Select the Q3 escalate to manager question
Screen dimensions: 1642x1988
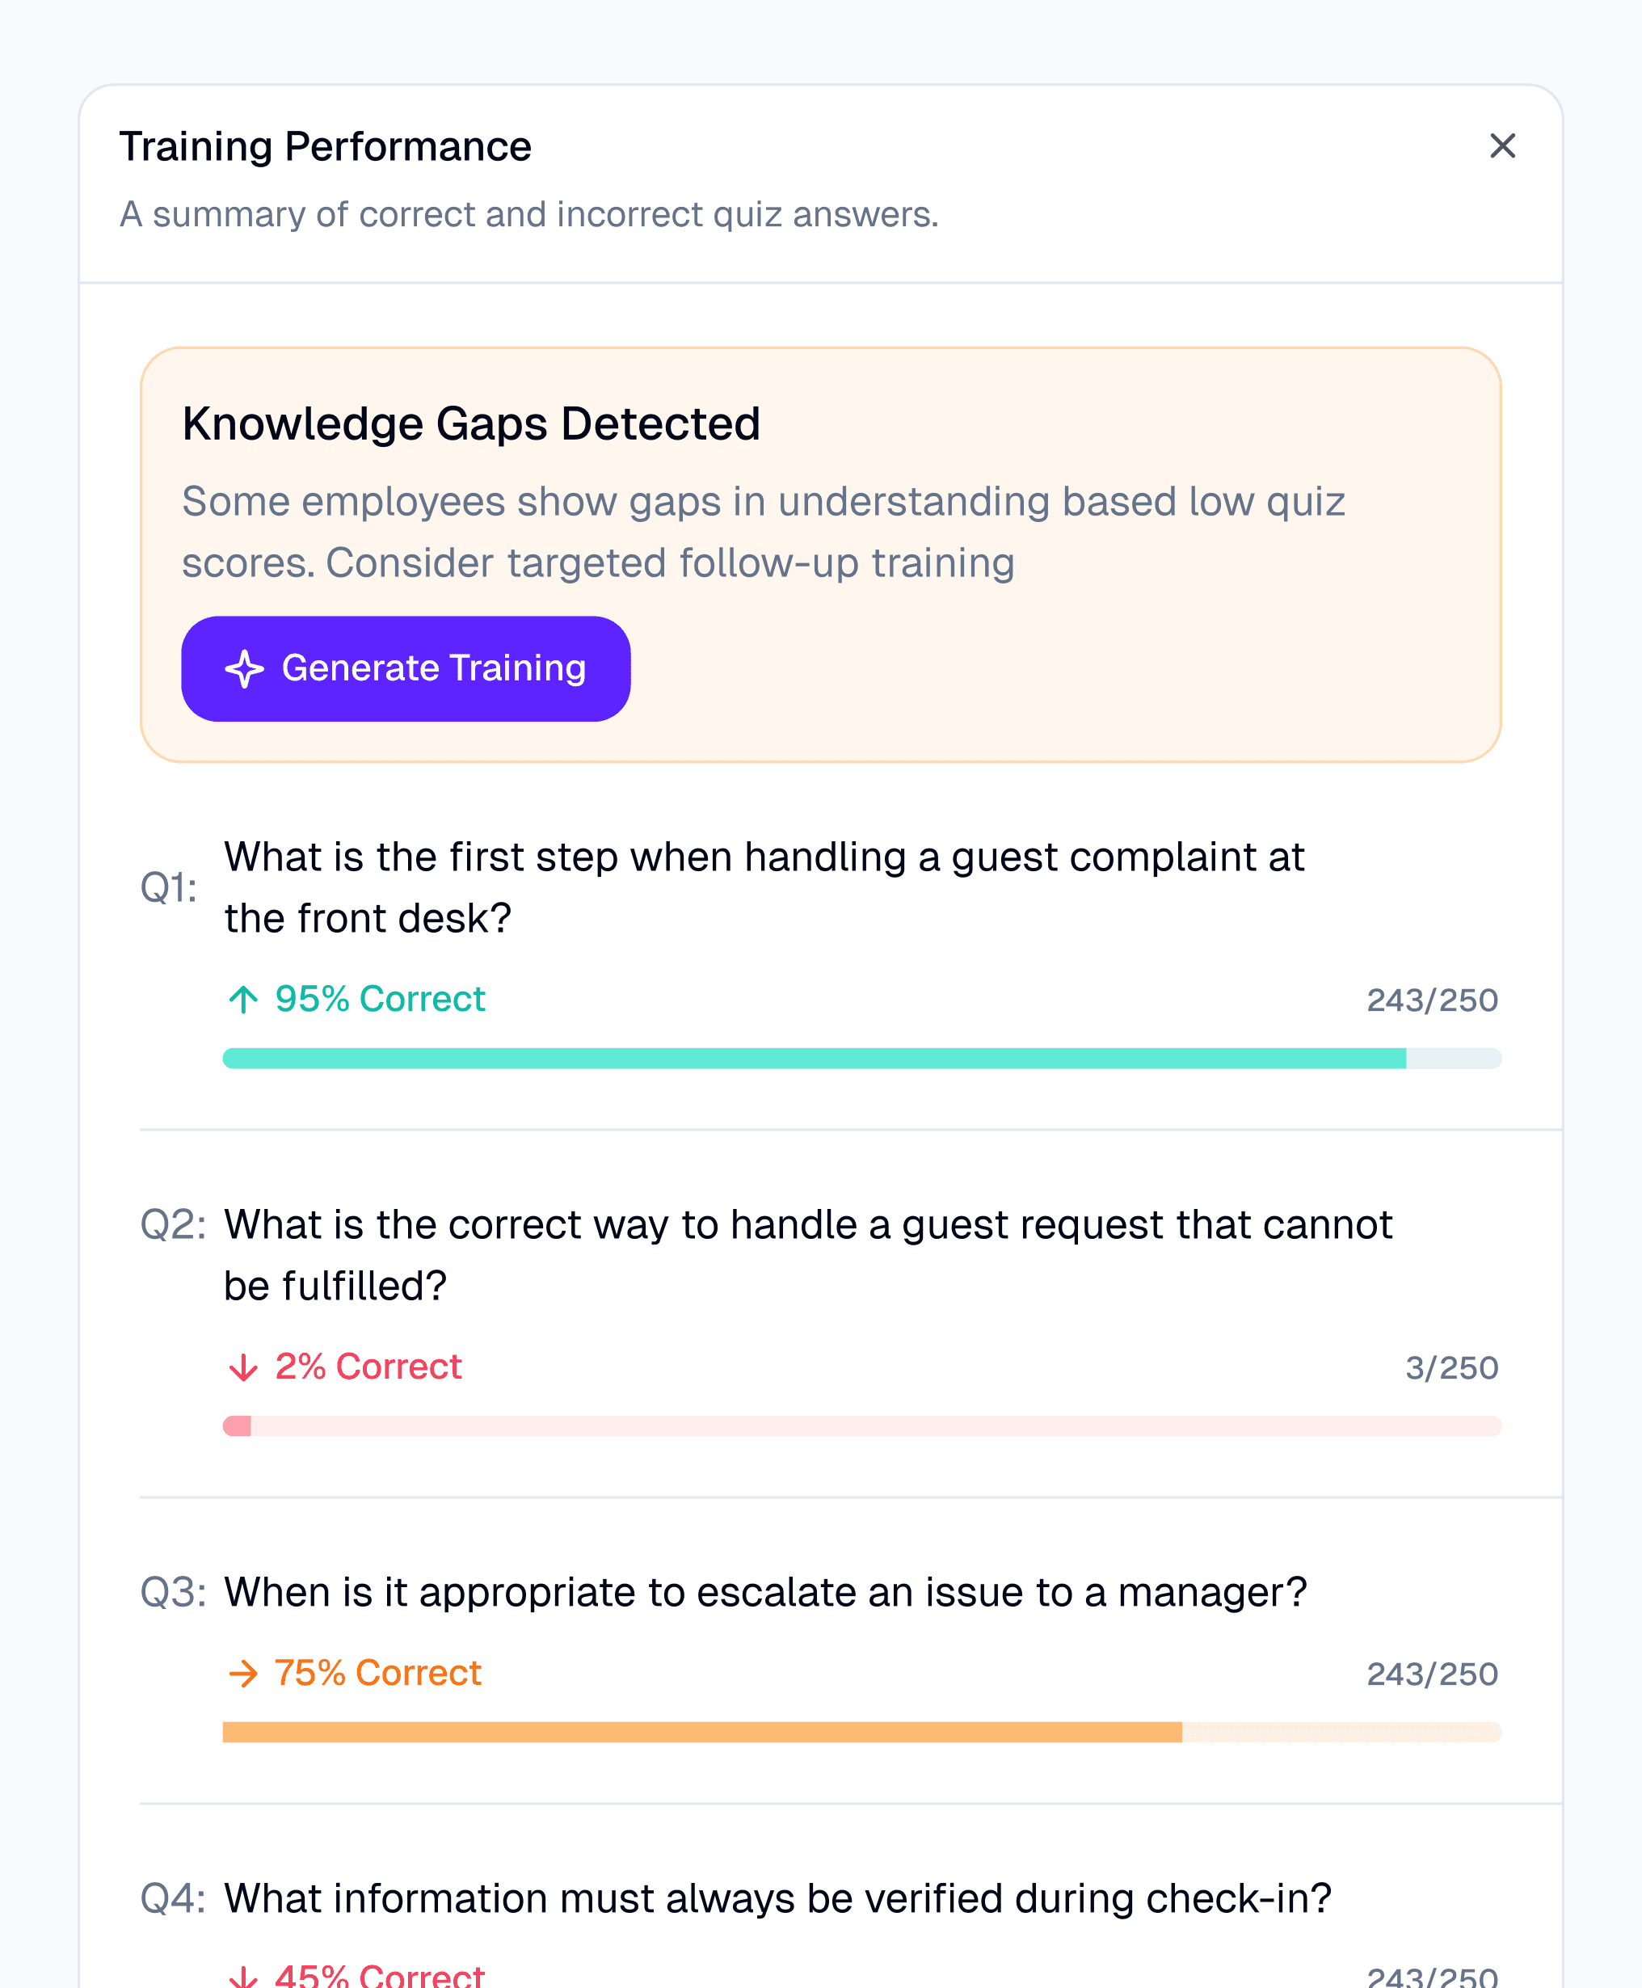pos(765,1592)
